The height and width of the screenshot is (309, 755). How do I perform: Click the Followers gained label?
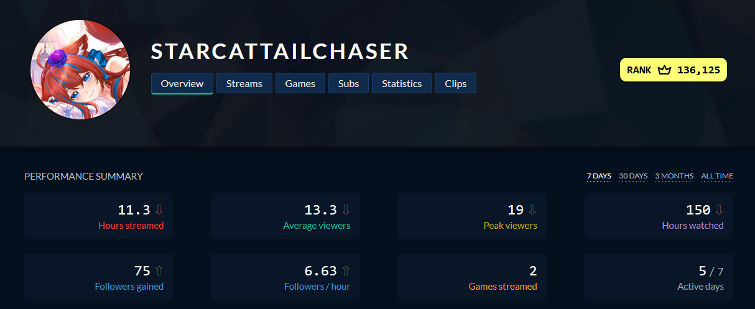point(129,287)
